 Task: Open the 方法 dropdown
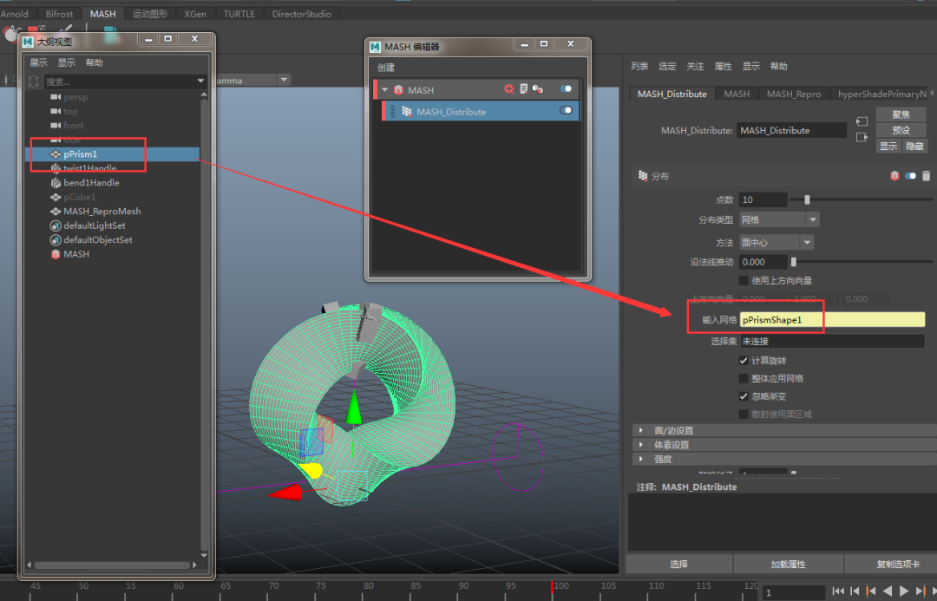click(x=776, y=243)
